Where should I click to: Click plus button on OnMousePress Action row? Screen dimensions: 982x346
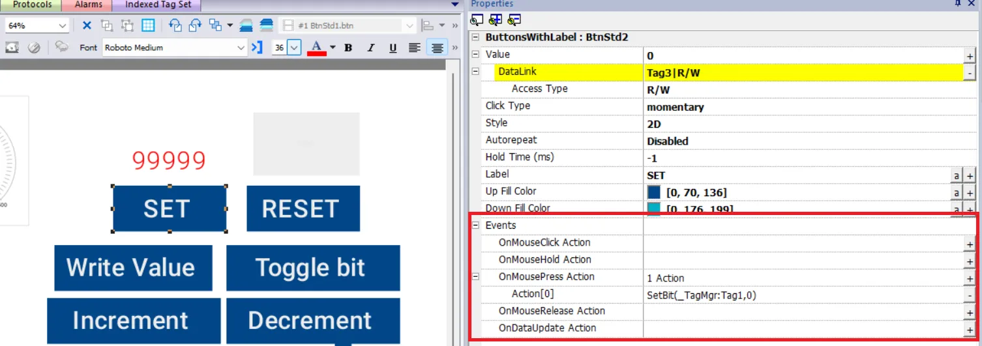pyautogui.click(x=970, y=279)
